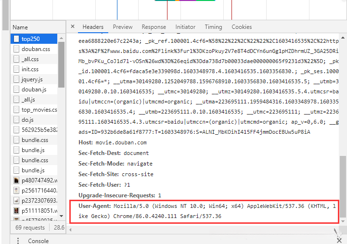Screen dimensions: 347x244
Task: Click the file icon beside douban.js
Action: click(x=16, y=90)
